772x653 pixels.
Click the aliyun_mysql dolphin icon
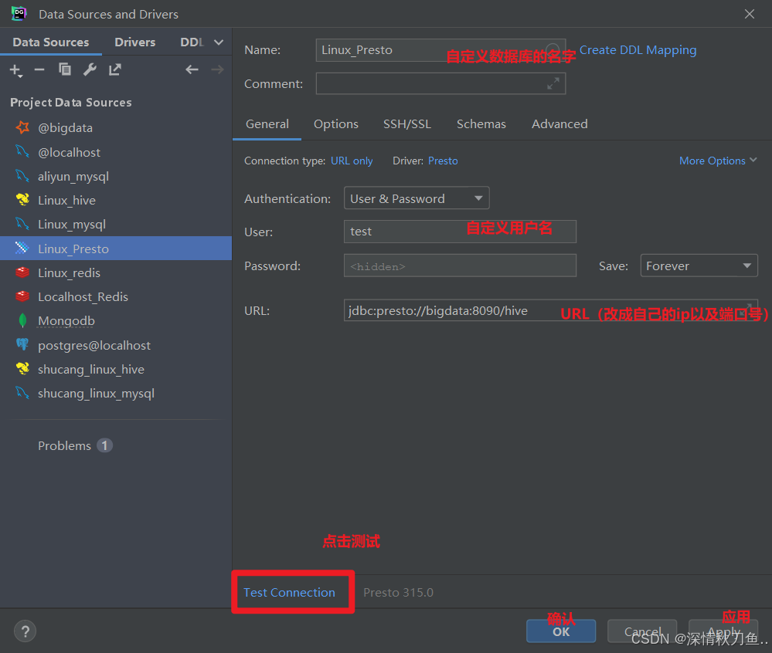pos(22,176)
